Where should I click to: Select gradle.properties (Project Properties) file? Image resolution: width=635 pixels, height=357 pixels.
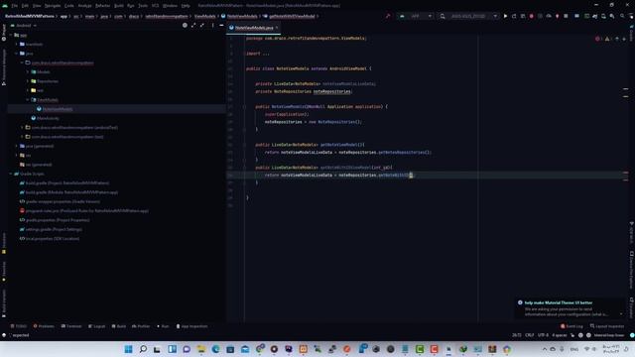[x=58, y=220]
